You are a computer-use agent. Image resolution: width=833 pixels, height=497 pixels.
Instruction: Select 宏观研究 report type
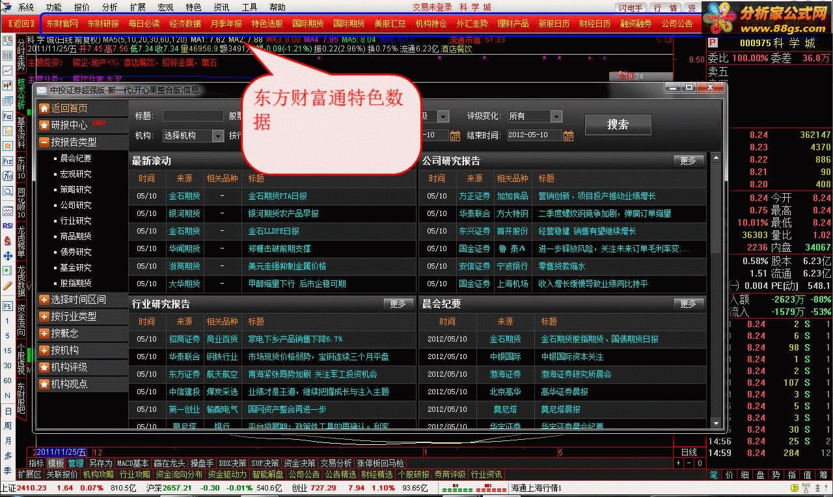pos(75,174)
